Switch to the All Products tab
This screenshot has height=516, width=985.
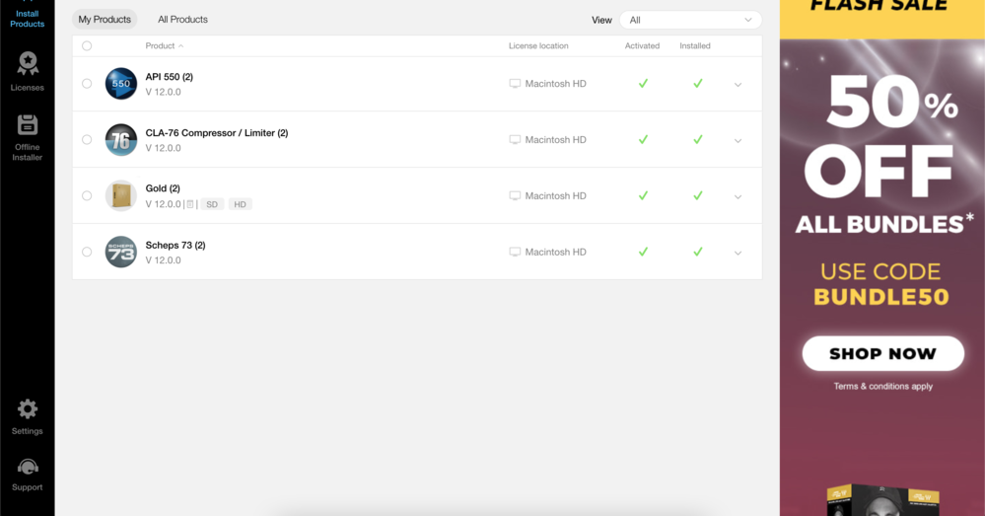[x=182, y=20]
